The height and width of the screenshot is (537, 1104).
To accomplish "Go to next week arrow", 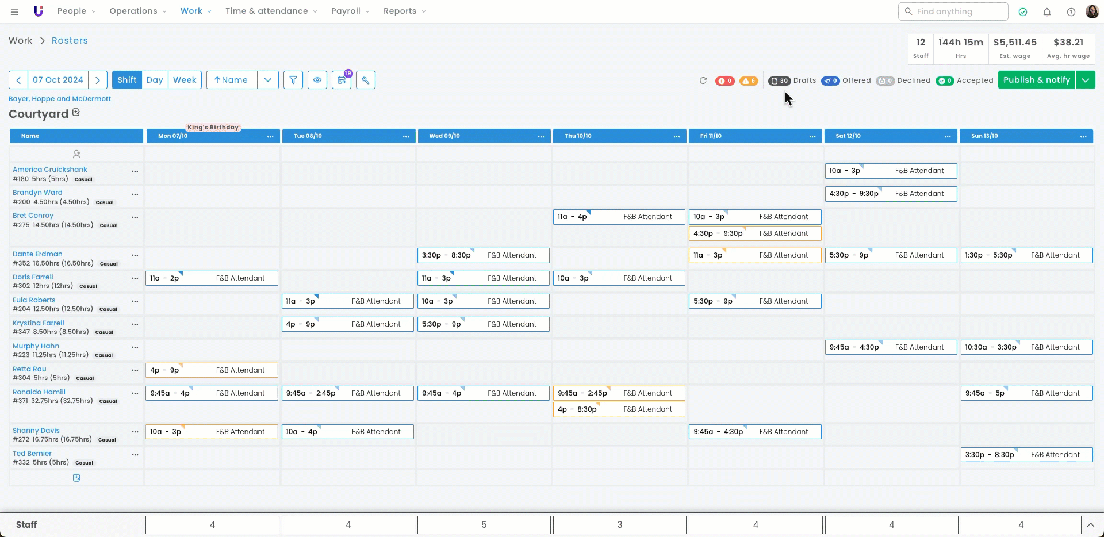I will [x=98, y=80].
